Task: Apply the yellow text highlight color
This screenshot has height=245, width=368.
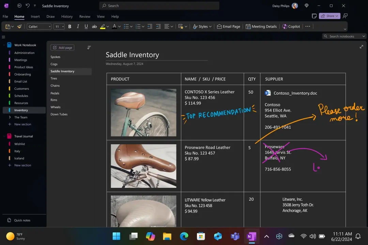Action: tap(103, 27)
